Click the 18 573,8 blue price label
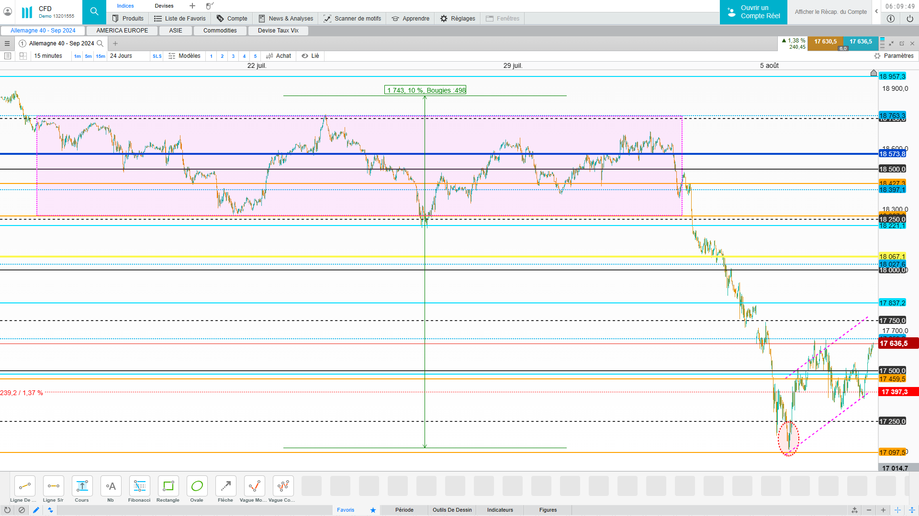 892,154
